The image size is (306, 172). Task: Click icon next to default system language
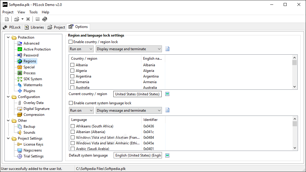[167, 155]
